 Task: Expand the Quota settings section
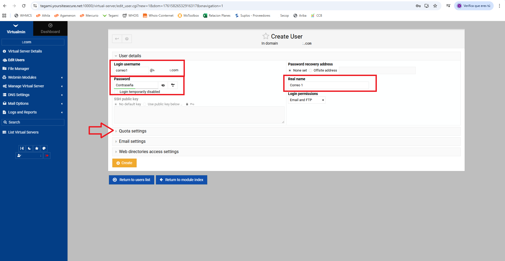tap(132, 131)
